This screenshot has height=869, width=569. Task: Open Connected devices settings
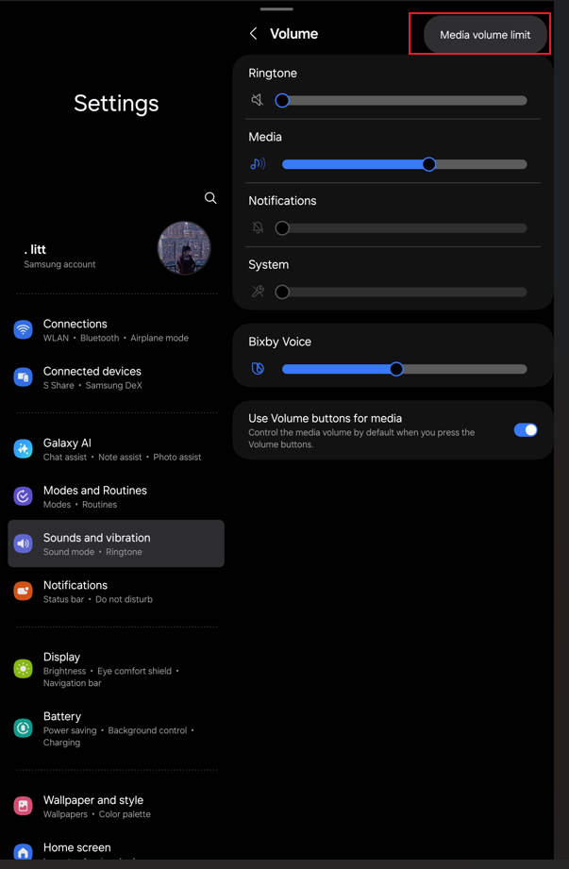116,377
